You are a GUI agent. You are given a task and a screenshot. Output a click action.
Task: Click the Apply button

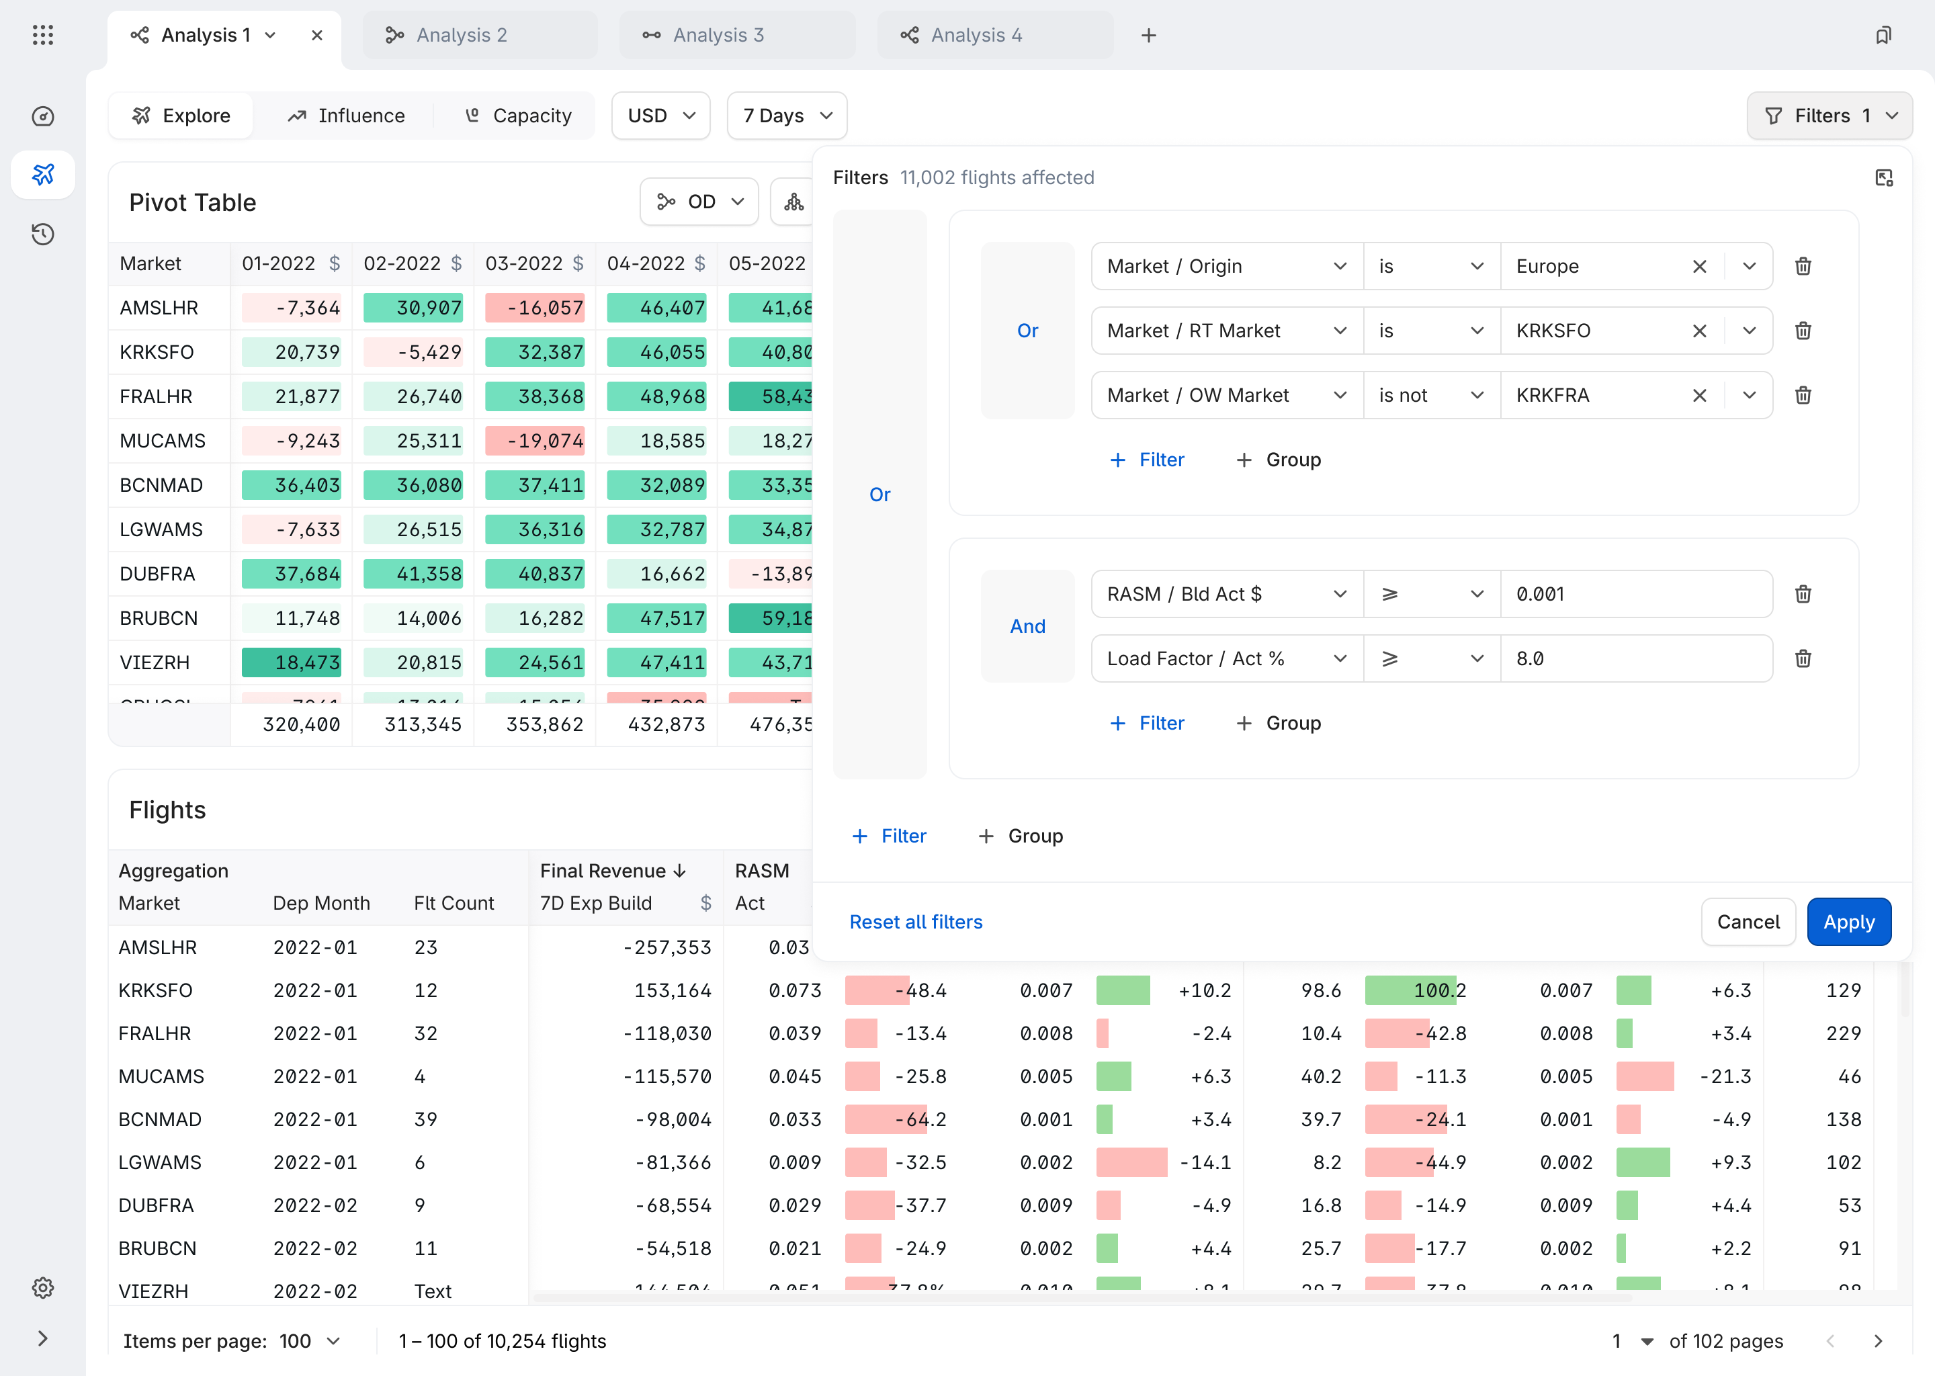[1848, 922]
